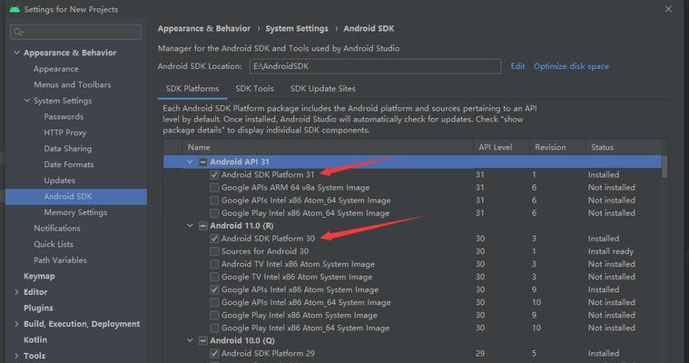
Task: Open Notifications settings
Action: tap(57, 228)
